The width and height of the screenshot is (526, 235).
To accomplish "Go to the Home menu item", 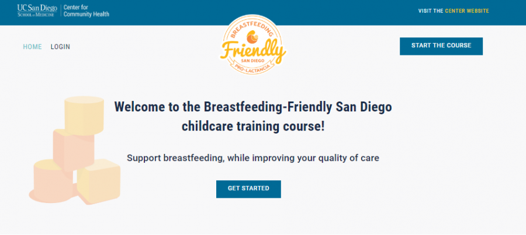I will [x=32, y=47].
